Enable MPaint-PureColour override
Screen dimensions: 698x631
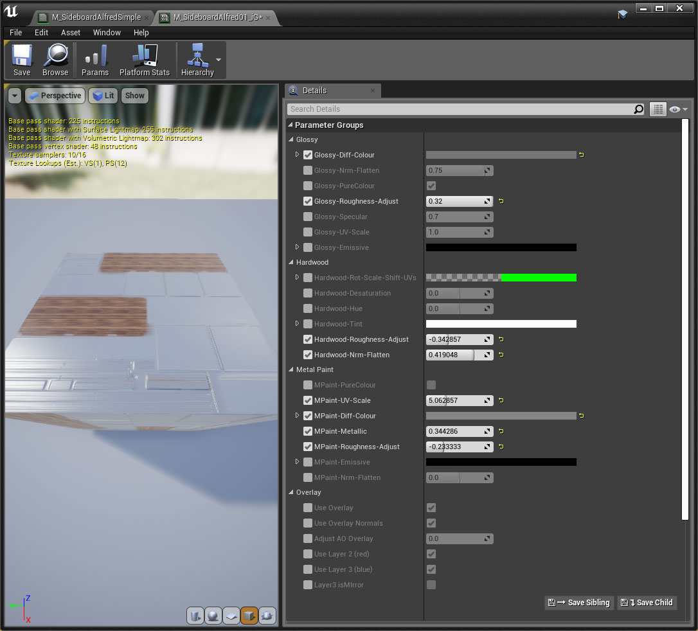[x=308, y=385]
